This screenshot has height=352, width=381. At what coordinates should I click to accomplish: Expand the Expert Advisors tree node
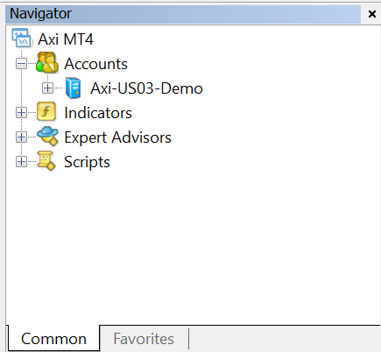[x=21, y=137]
